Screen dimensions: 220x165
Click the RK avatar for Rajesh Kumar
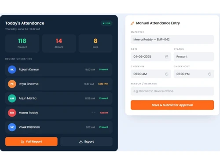12,70
